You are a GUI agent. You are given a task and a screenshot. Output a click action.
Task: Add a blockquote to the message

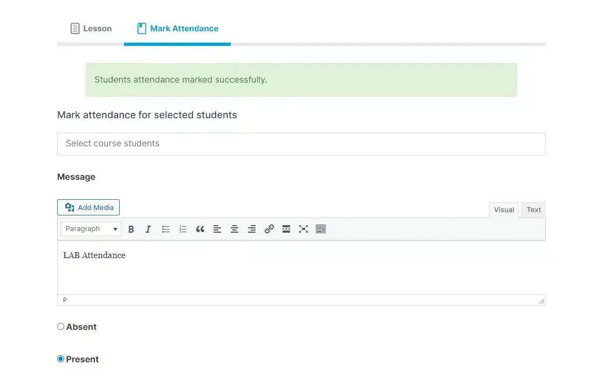[200, 228]
